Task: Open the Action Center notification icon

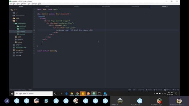Action: (176, 94)
